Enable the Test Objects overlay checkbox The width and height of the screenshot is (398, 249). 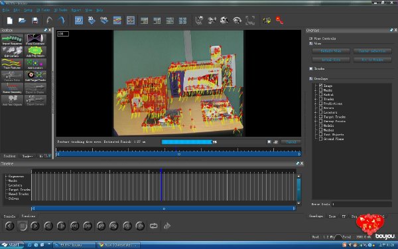321,134
